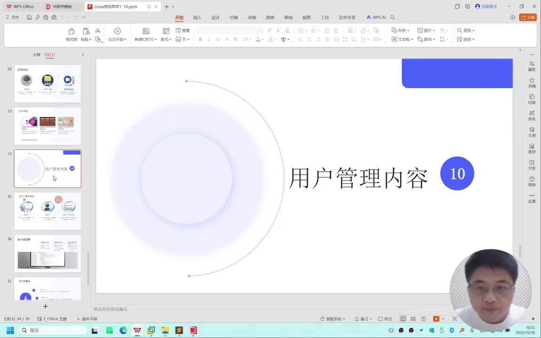Expand the Smart Beautify (智能美化) dropdown

pyautogui.click(x=332, y=319)
